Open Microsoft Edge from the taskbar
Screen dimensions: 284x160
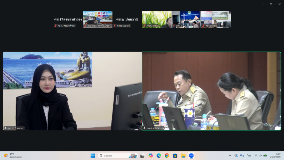click(x=159, y=156)
